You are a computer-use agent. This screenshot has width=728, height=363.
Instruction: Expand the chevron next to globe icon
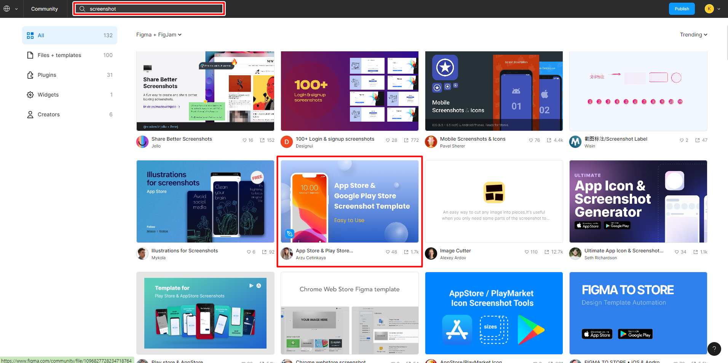point(16,9)
